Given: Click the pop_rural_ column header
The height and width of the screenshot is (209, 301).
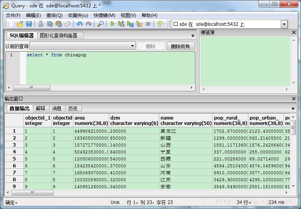Looking at the screenshot, I should click(230, 120).
